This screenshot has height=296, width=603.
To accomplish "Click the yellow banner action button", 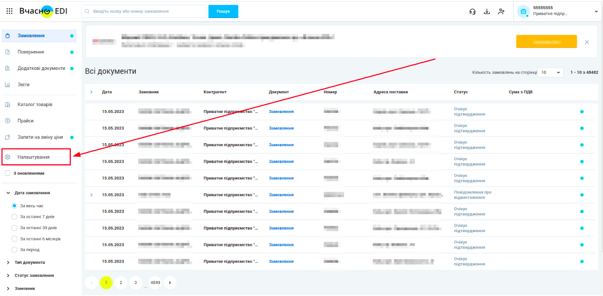I will 546,42.
